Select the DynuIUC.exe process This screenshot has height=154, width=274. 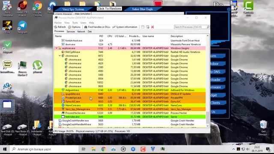coord(130,101)
